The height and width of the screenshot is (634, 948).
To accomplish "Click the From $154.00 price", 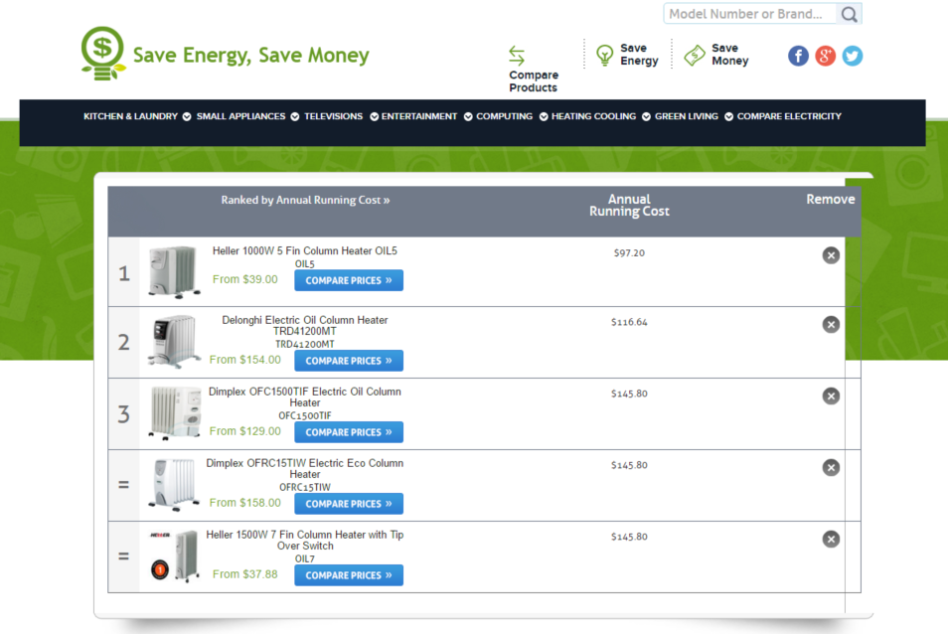I will point(244,360).
